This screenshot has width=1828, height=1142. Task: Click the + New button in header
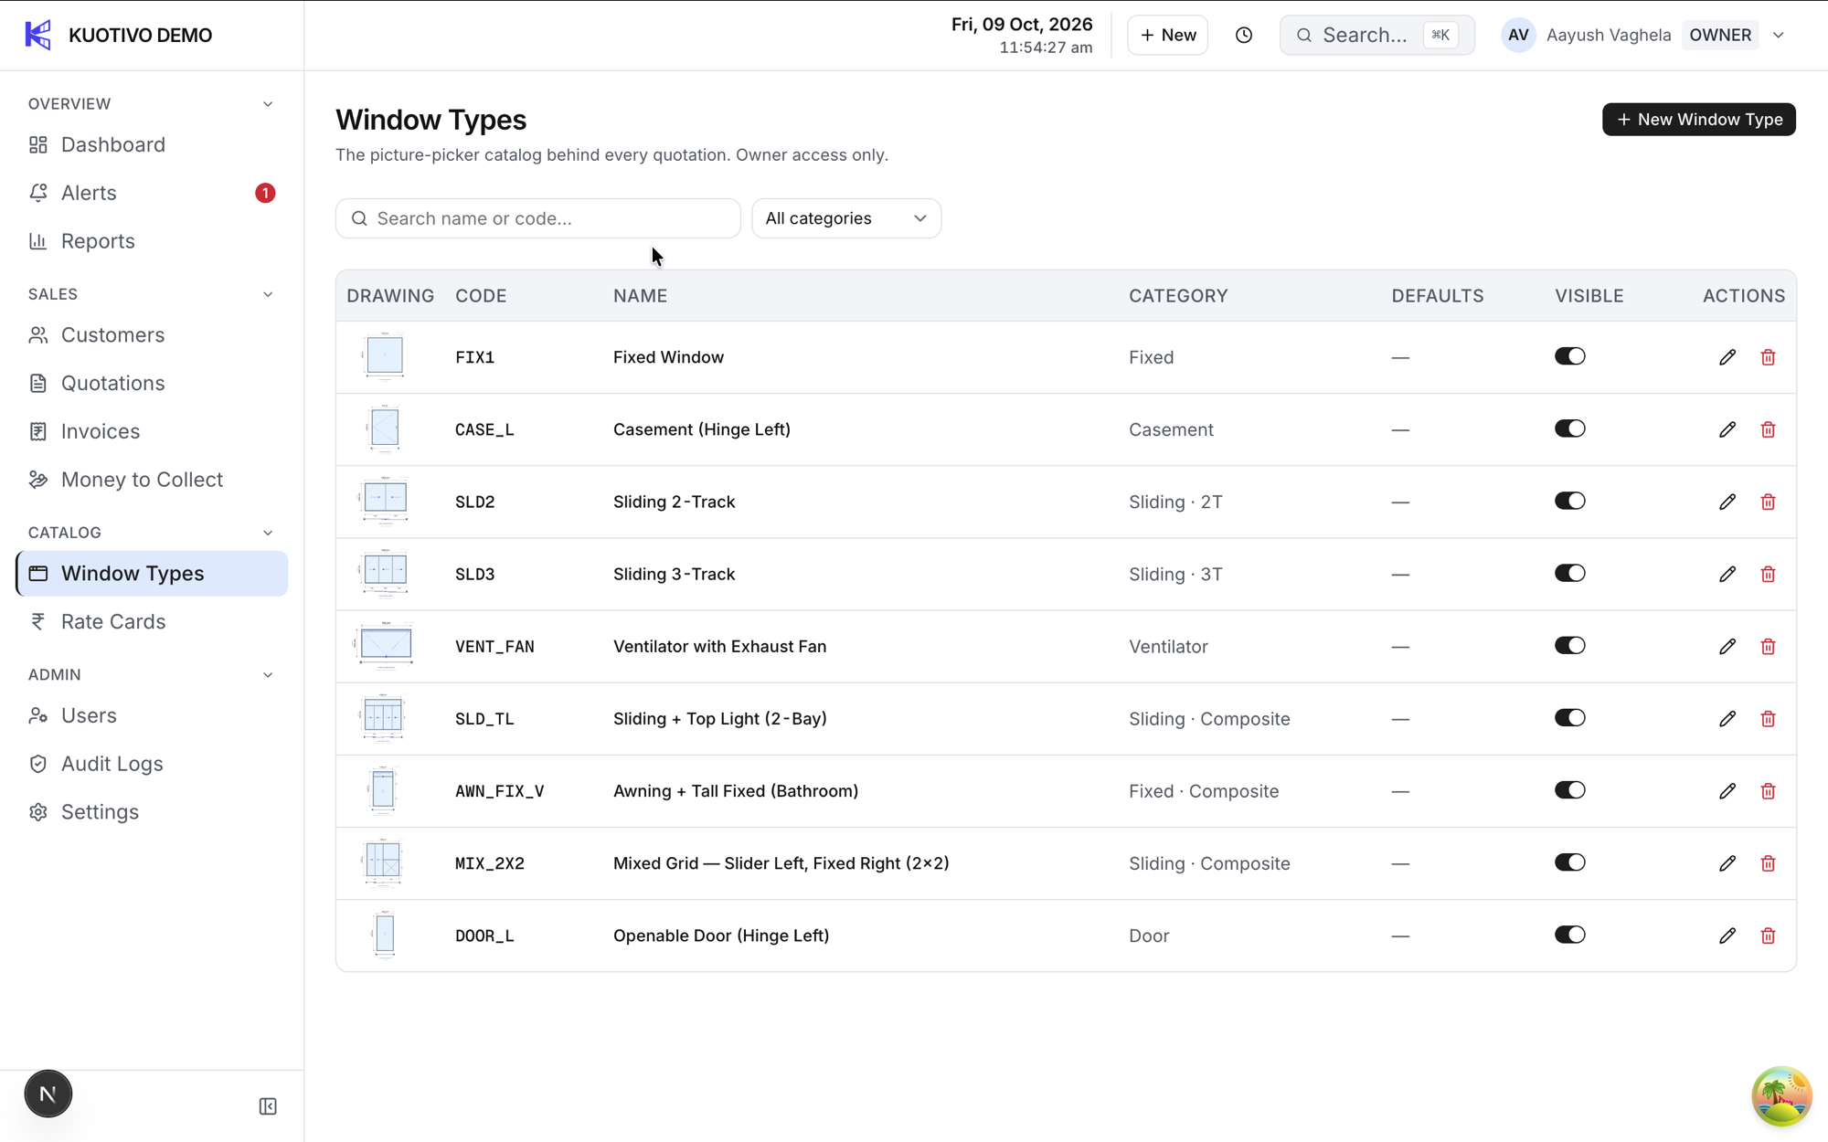[1167, 35]
